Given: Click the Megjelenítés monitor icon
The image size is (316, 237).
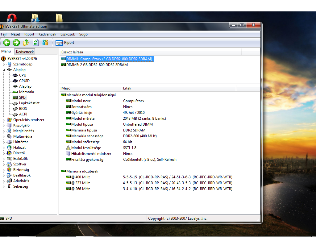Looking at the screenshot, I should (x=9, y=131).
